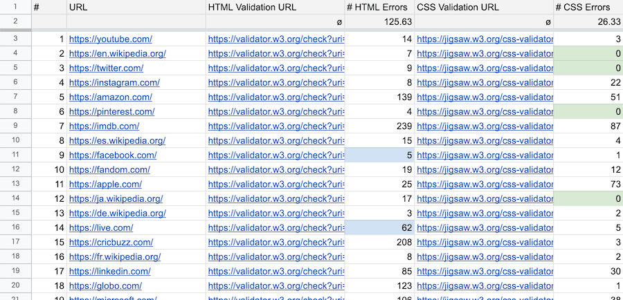623x300 pixels.
Task: Select the # CSS Errors header cell
Action: [x=588, y=7]
